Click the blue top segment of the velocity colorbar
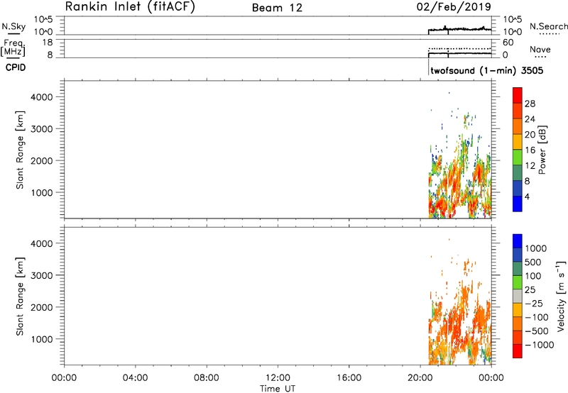Image resolution: width=568 pixels, height=393 pixels. [x=518, y=241]
